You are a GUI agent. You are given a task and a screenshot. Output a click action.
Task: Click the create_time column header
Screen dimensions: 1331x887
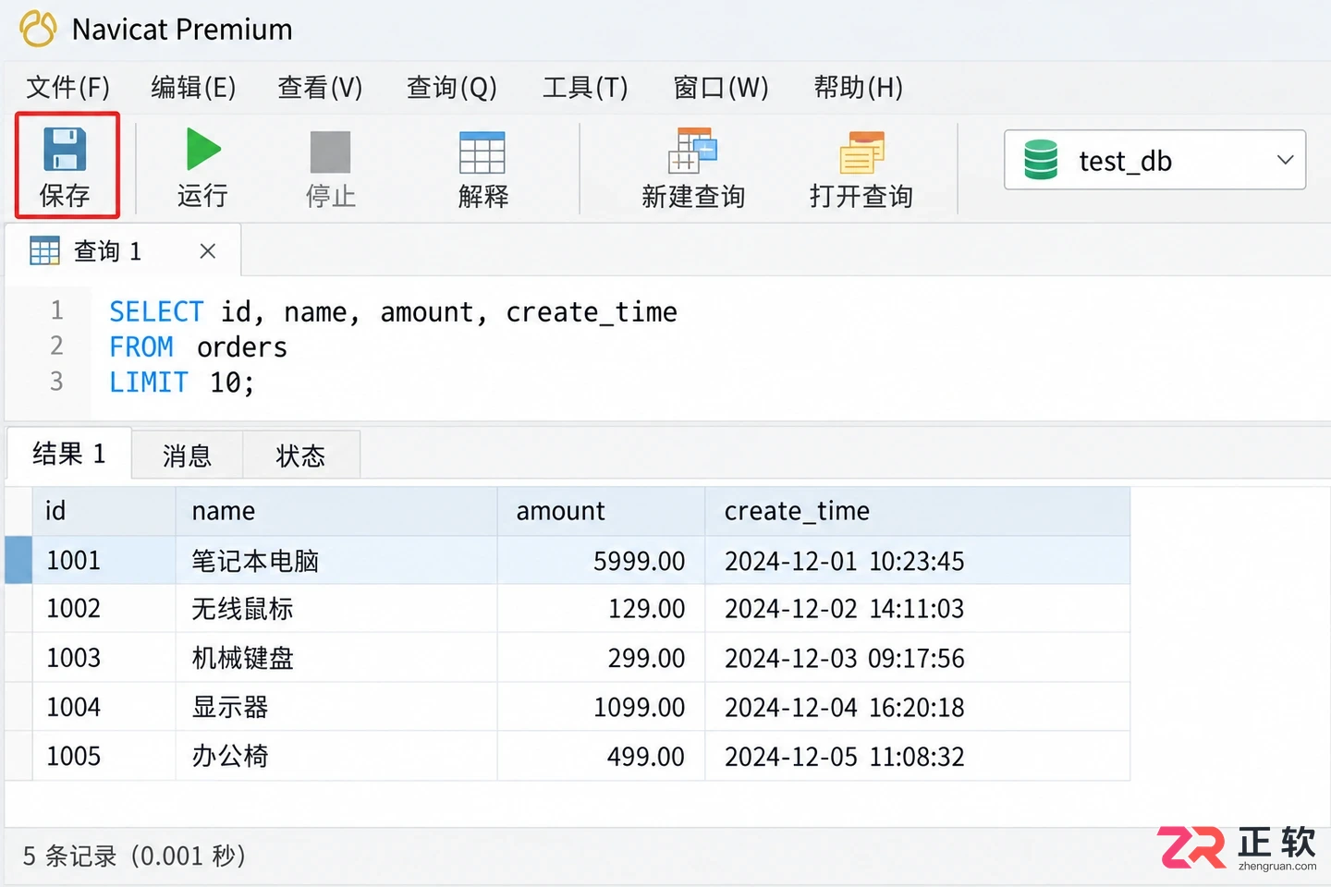[x=917, y=511]
